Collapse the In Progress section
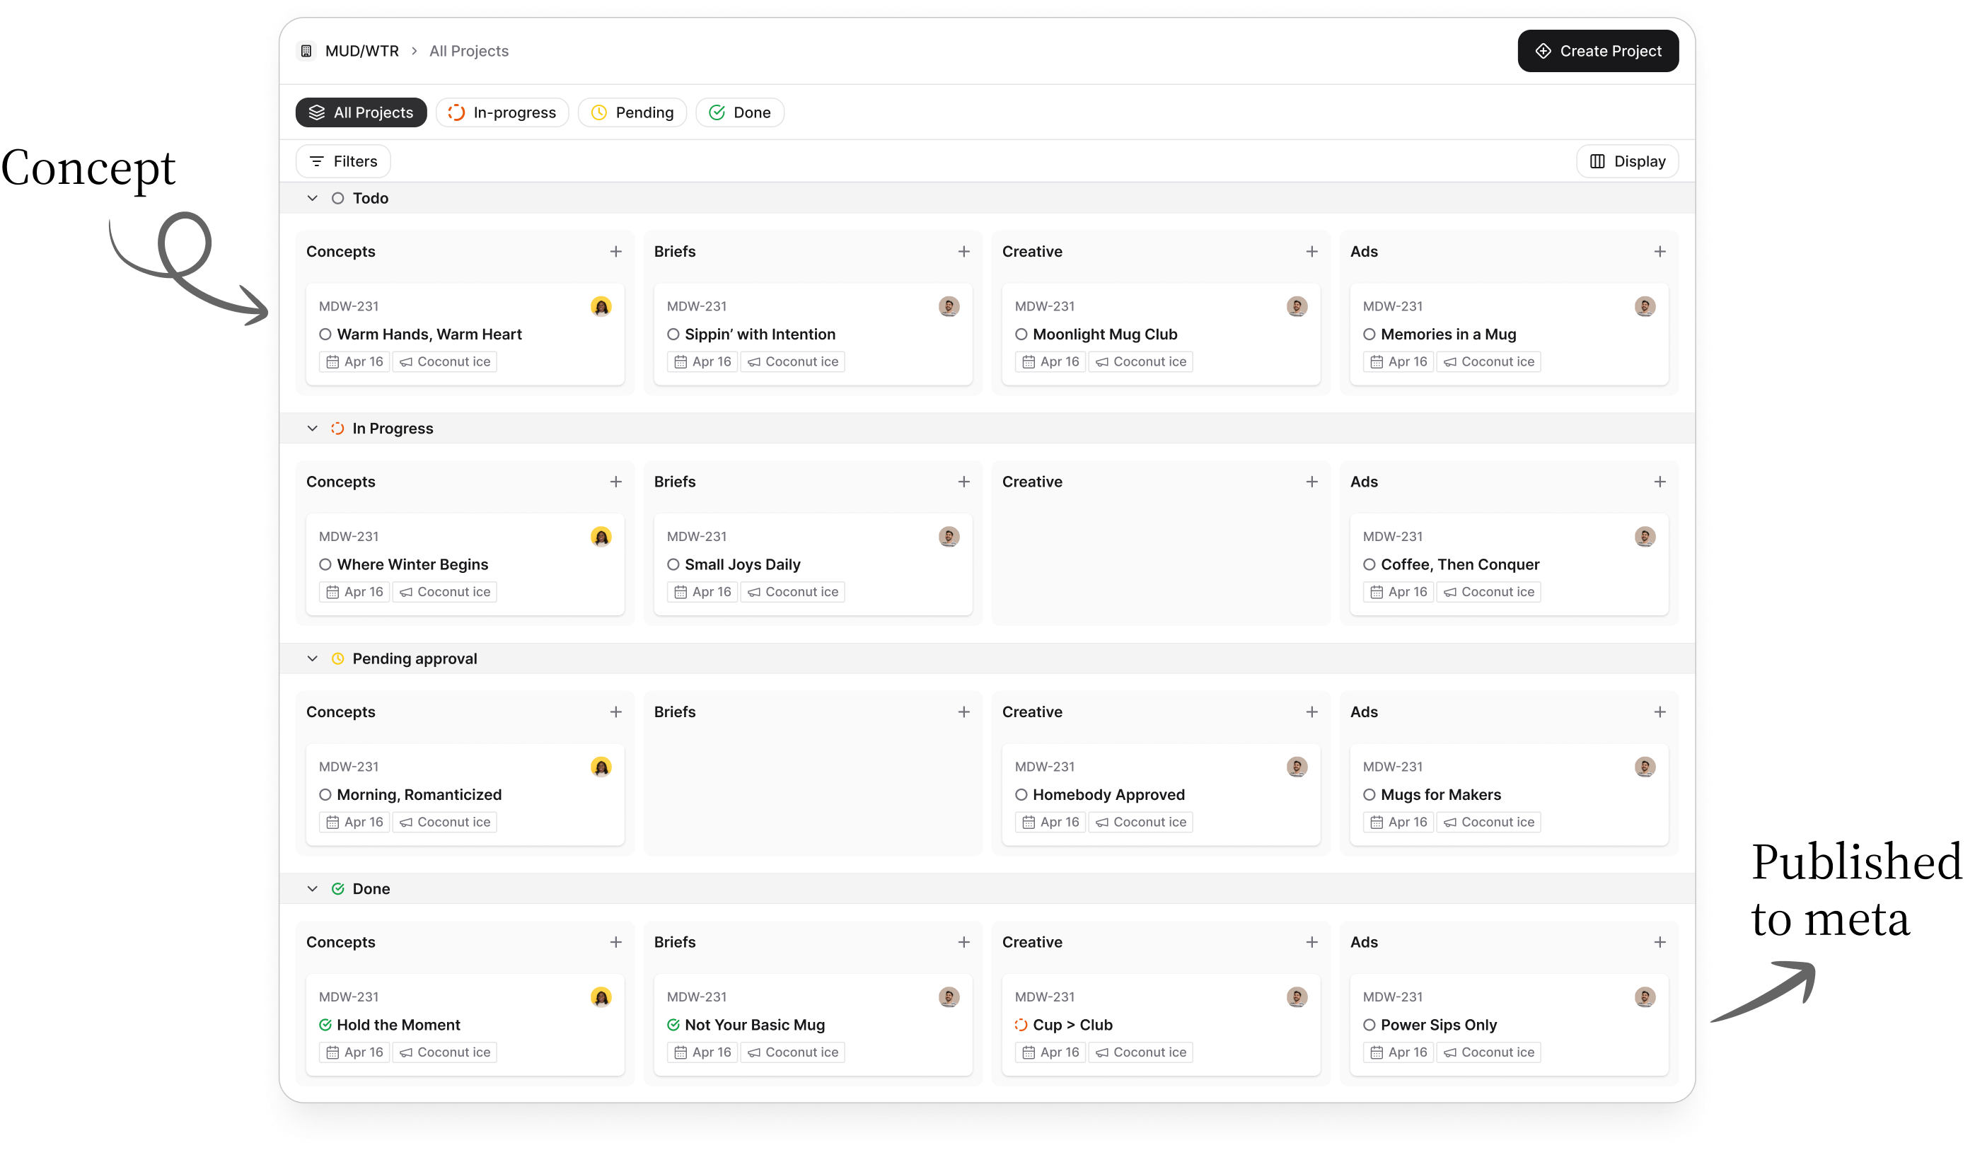Viewport: 1975px width, 1150px height. [312, 428]
